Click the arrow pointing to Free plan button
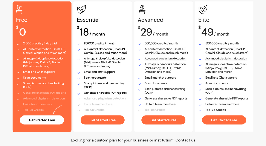The image size is (266, 146). (57, 109)
